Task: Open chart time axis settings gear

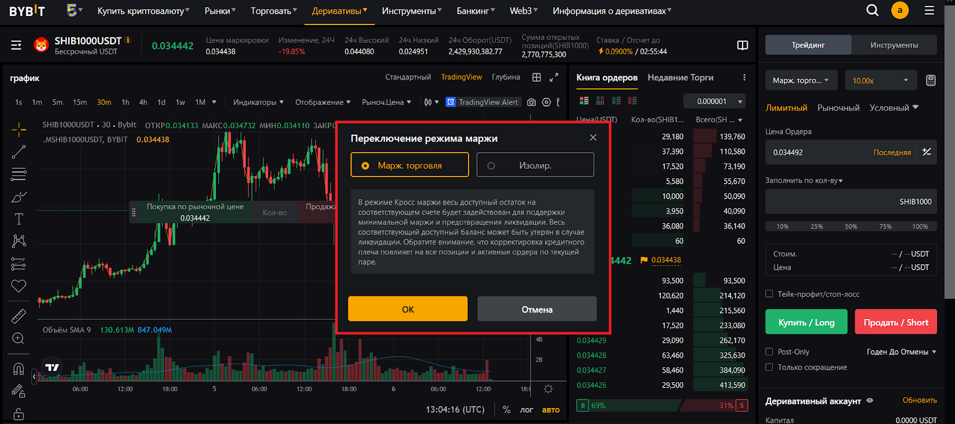Action: (548, 389)
